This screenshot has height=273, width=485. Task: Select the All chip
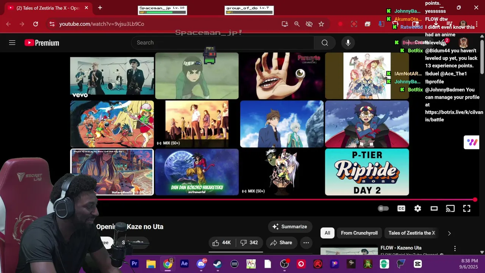point(327,233)
